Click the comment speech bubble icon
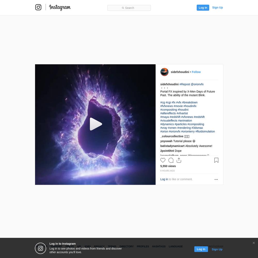The image size is (258, 258). pyautogui.click(x=171, y=160)
